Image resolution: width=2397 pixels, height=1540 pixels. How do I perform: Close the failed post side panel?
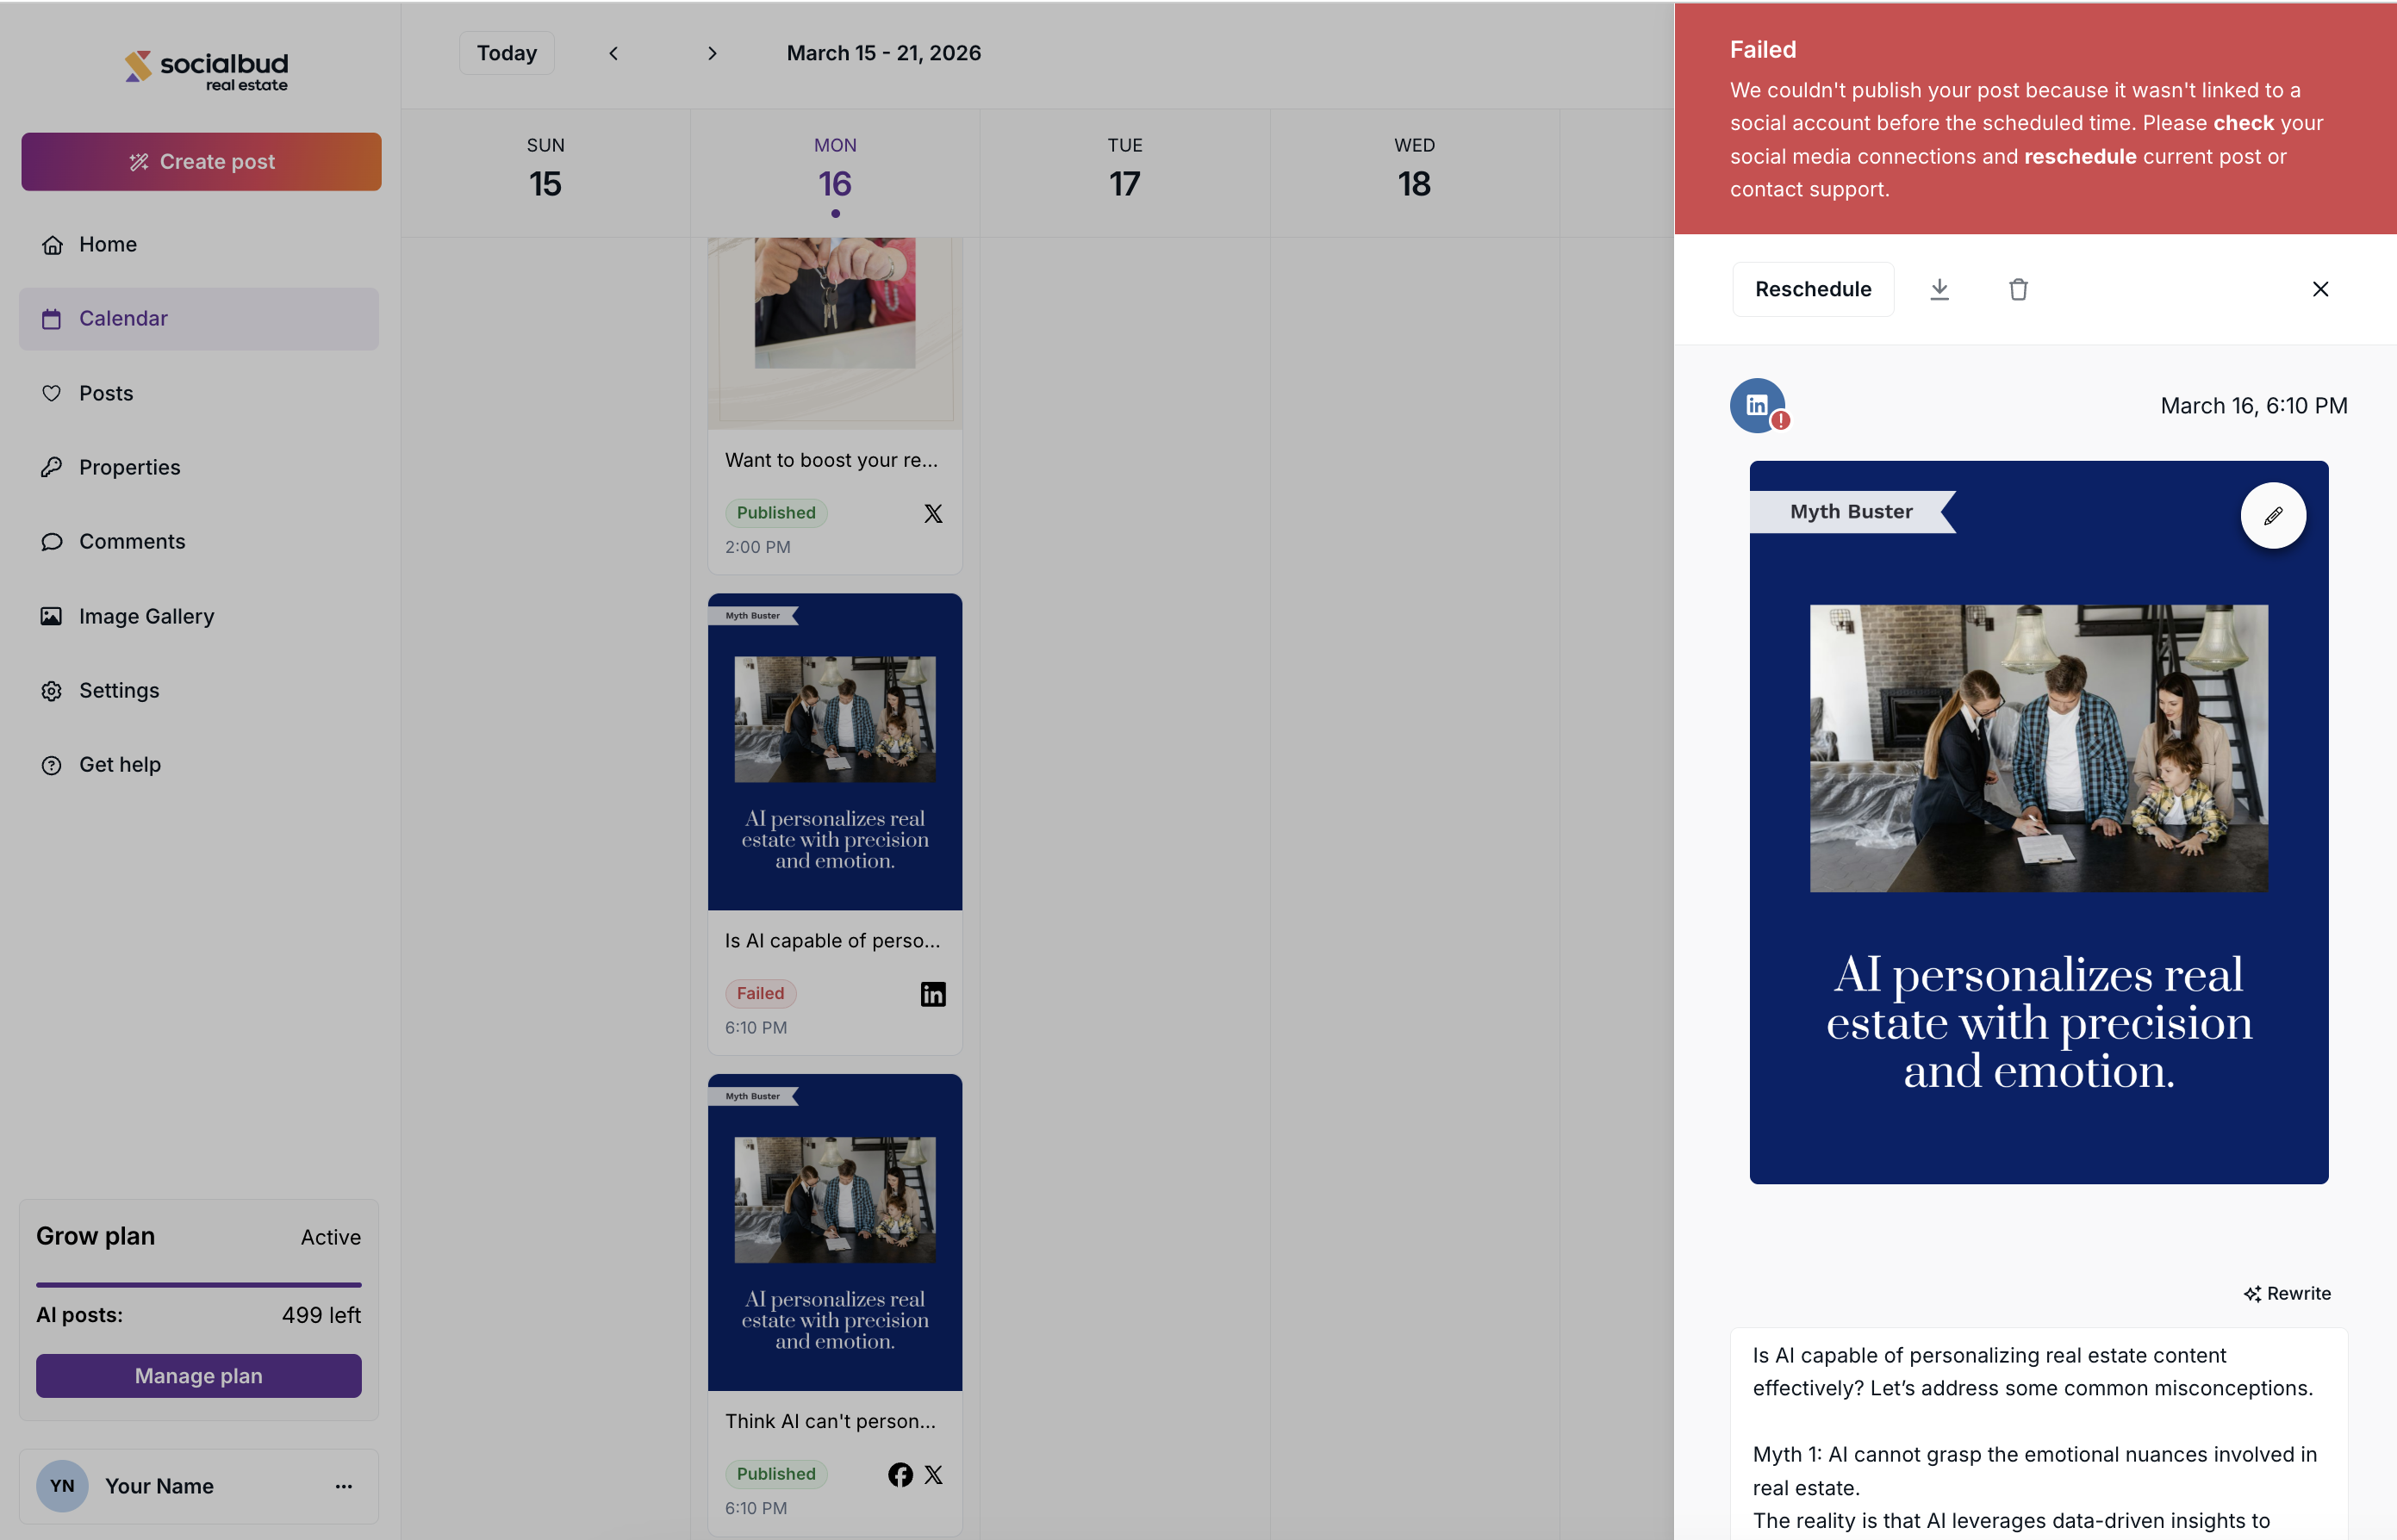pyautogui.click(x=2320, y=289)
